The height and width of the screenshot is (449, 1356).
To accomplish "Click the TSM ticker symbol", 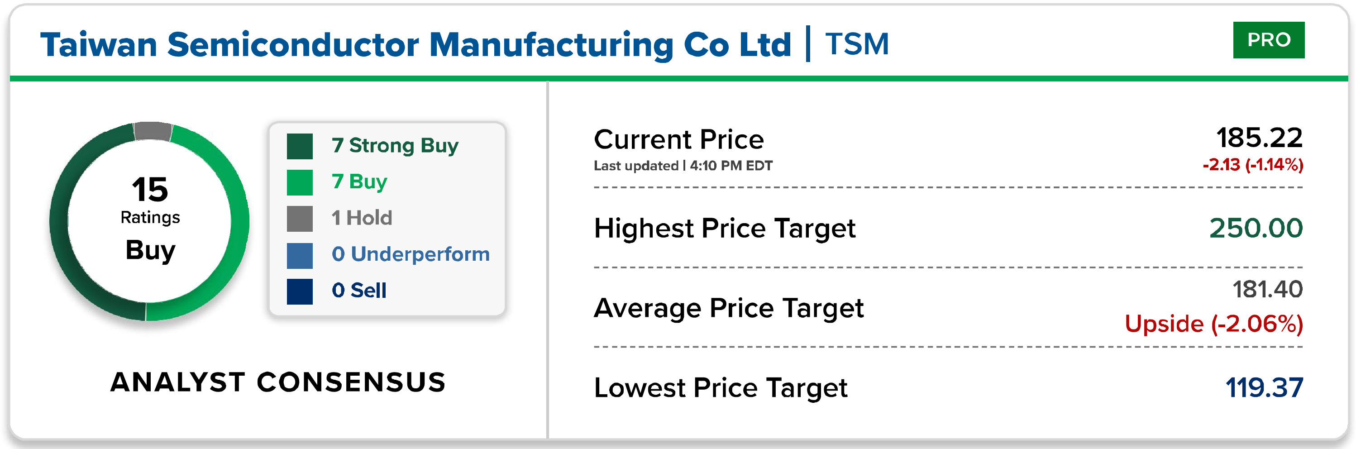I will [x=856, y=44].
